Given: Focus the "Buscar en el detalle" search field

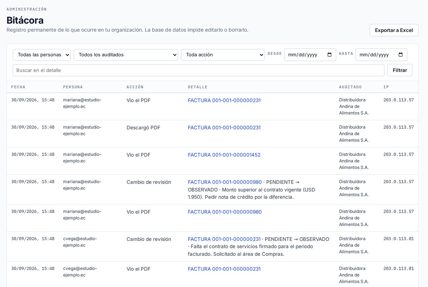Looking at the screenshot, I should (x=199, y=70).
